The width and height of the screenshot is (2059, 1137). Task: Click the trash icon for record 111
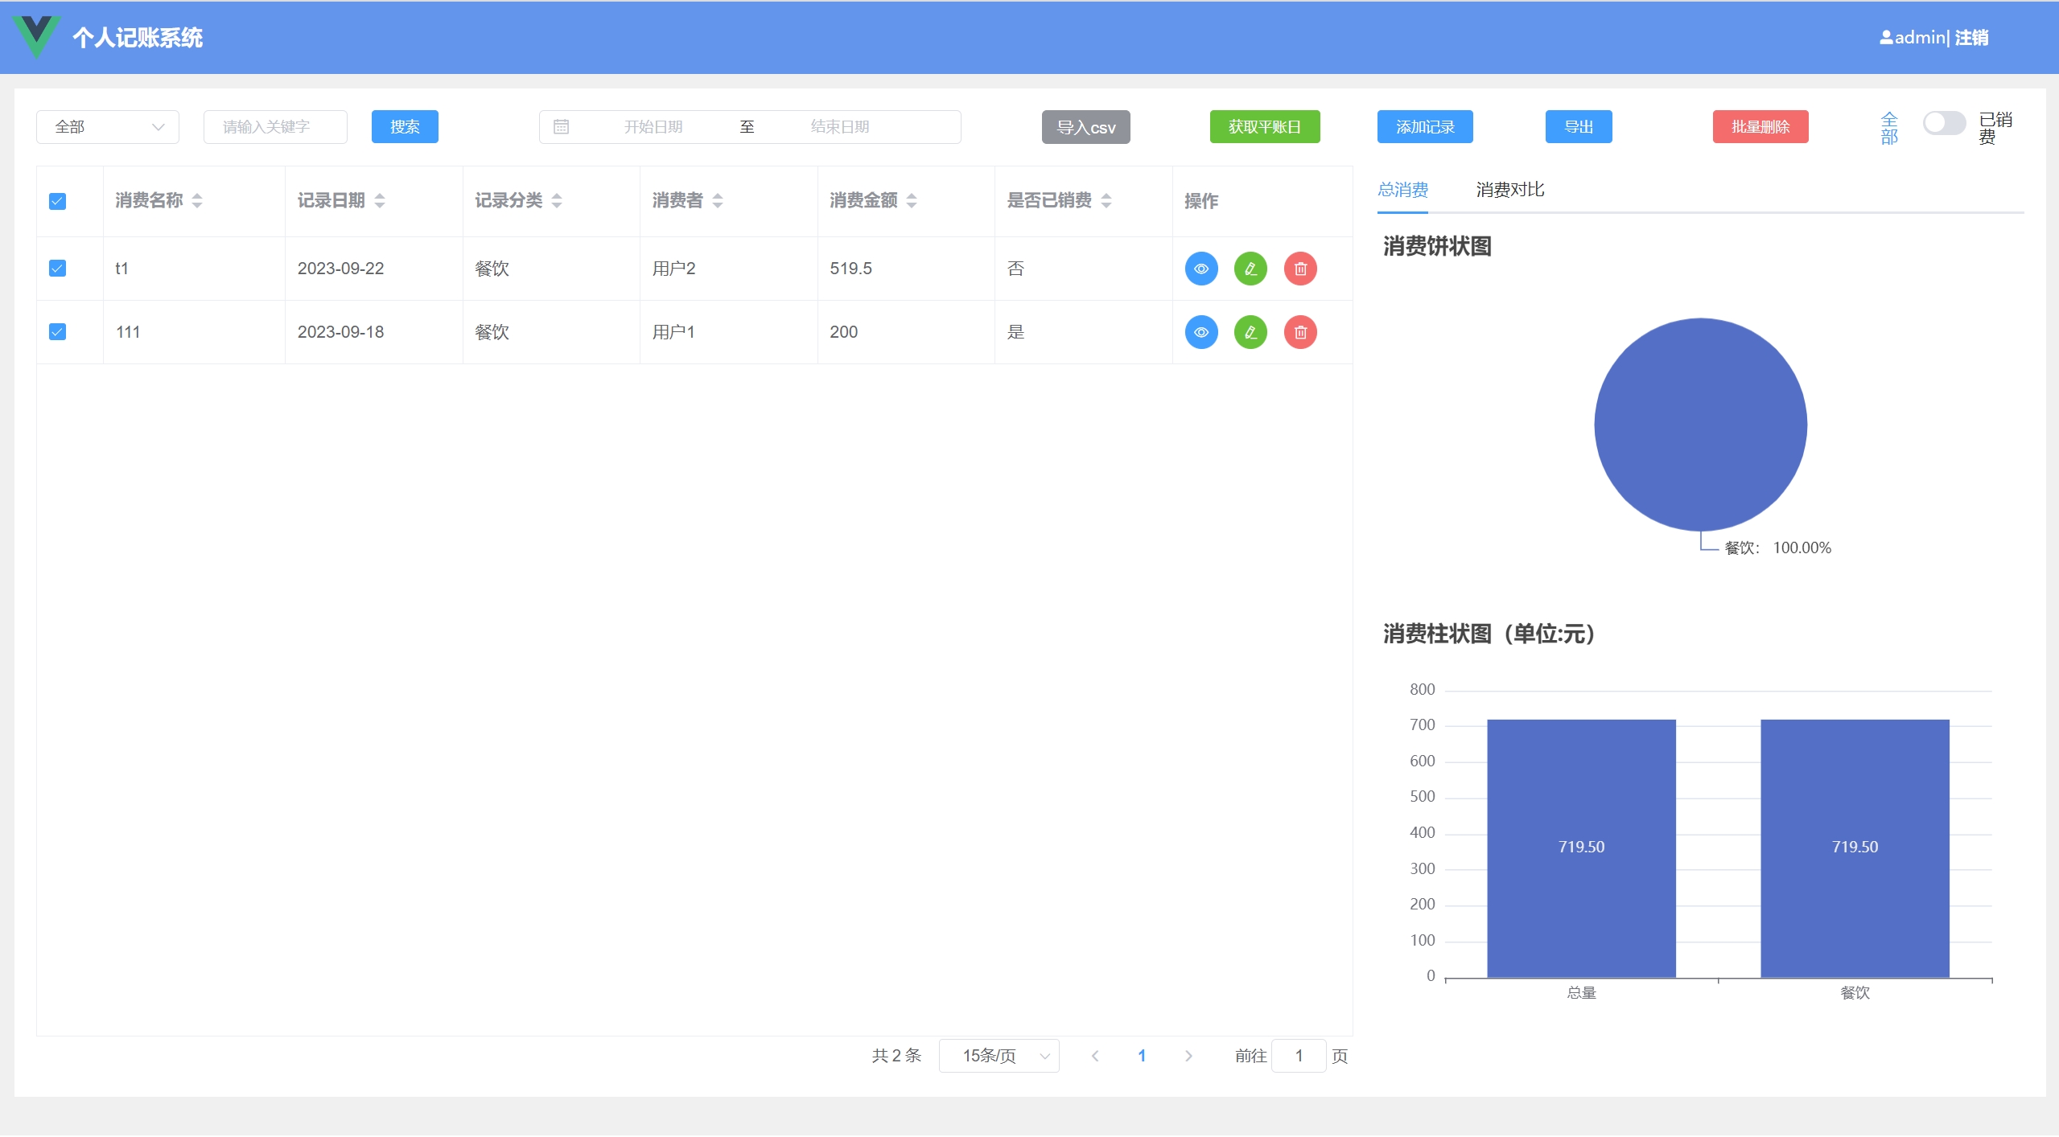(1300, 332)
